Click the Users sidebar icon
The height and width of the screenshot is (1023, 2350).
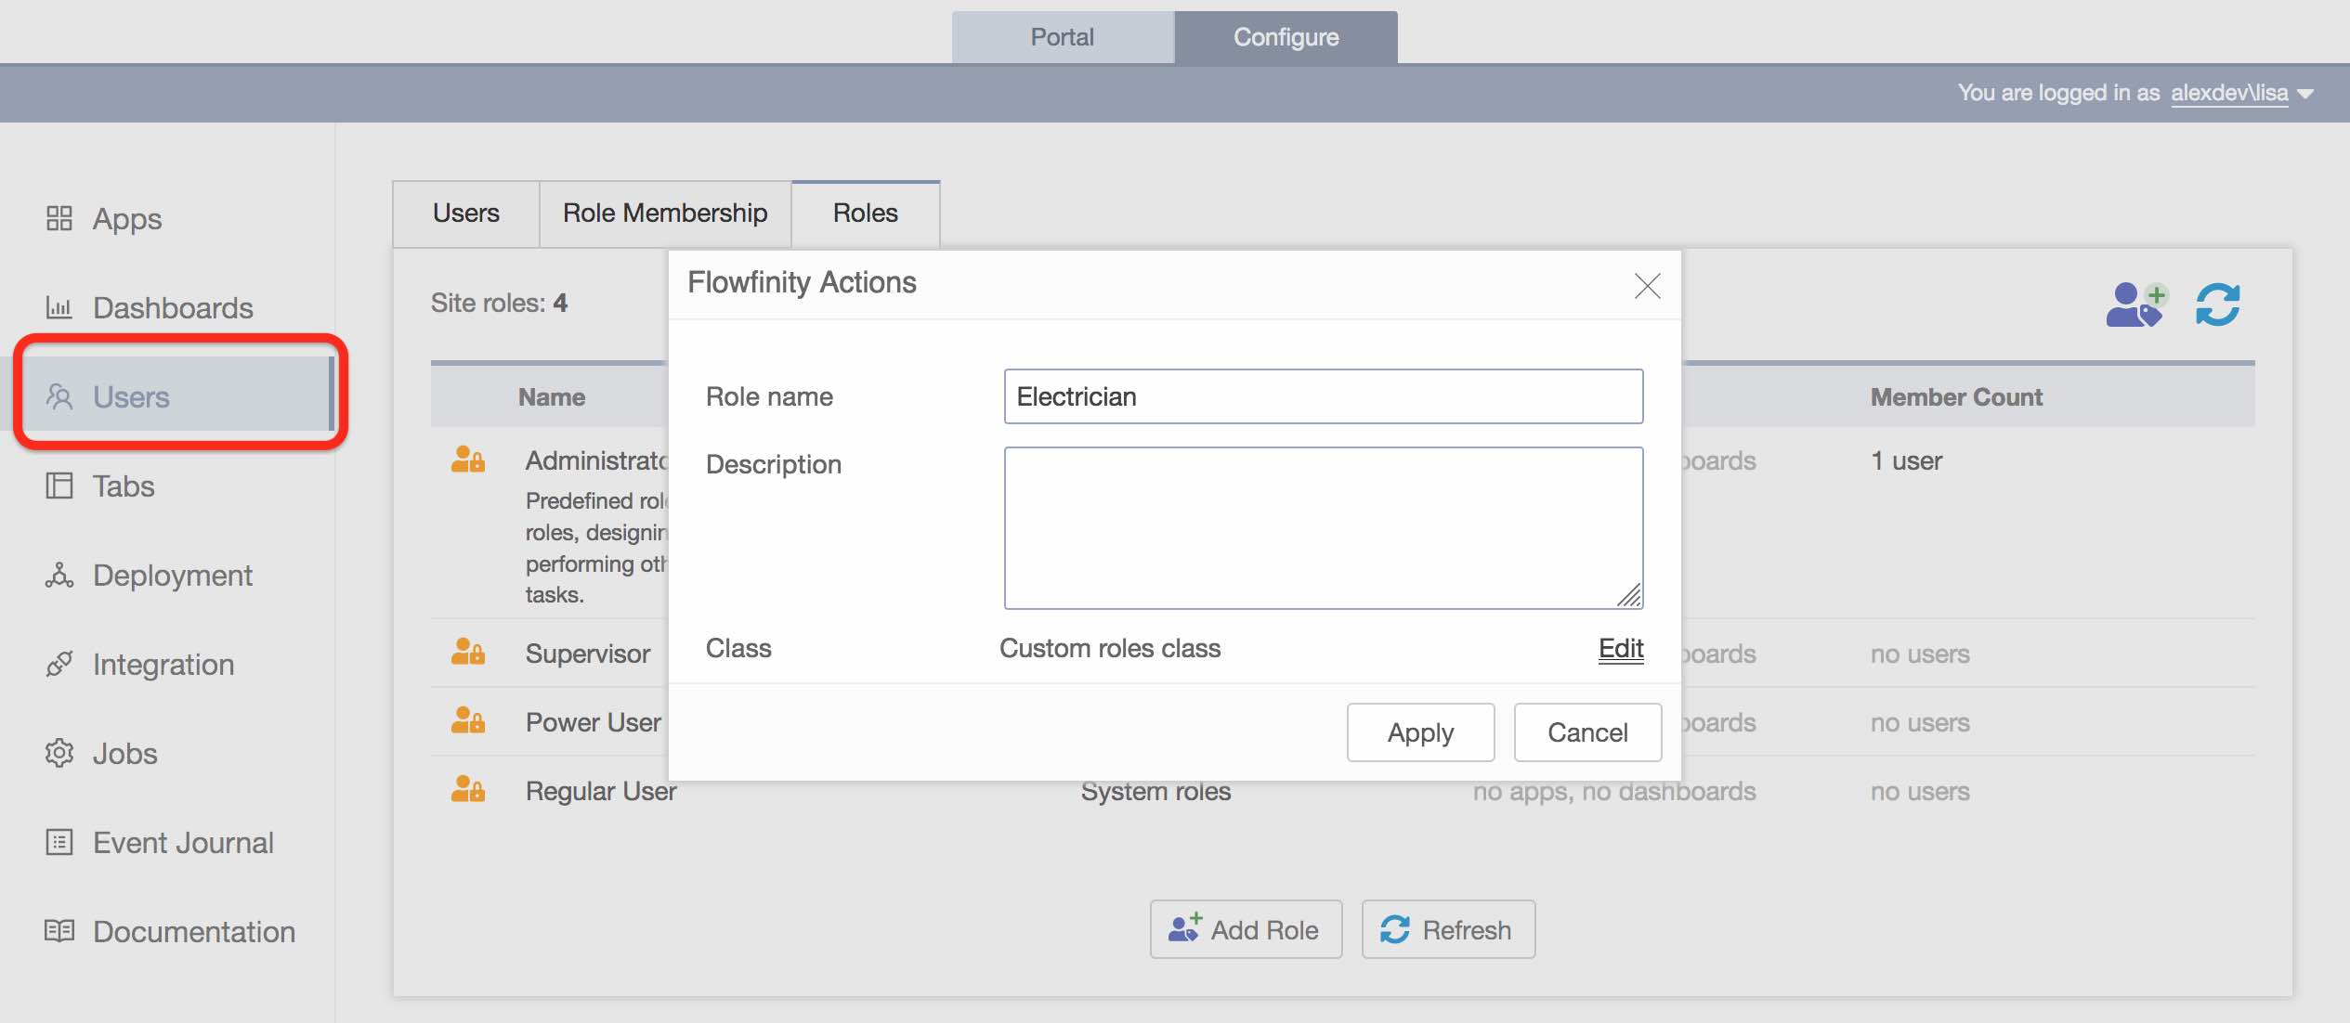point(60,395)
